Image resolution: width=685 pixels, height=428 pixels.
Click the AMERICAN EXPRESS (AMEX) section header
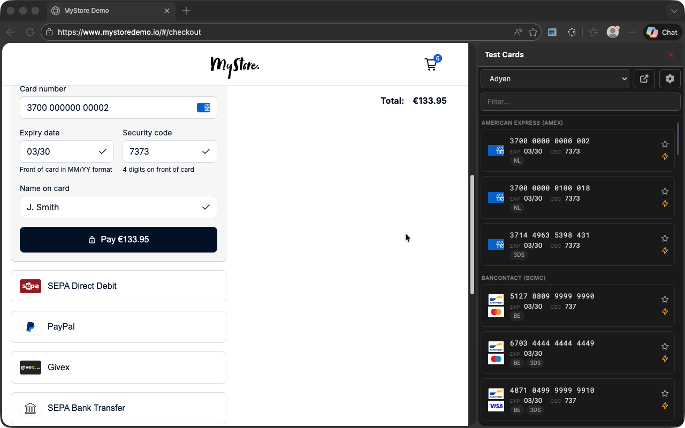522,123
